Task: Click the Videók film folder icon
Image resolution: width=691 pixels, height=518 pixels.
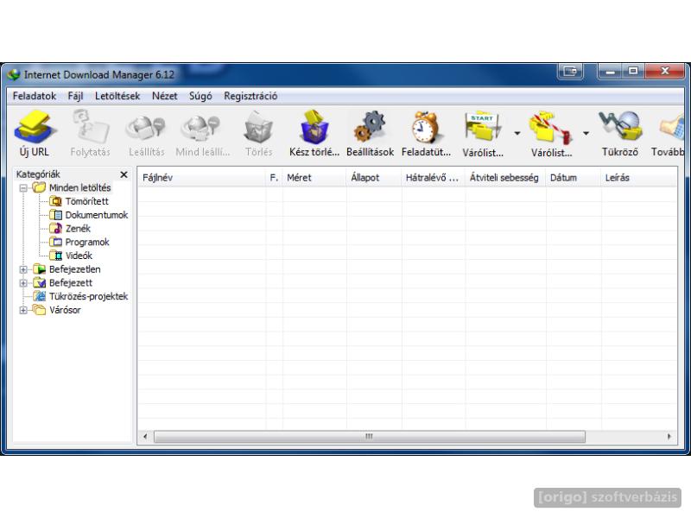Action: (x=55, y=256)
